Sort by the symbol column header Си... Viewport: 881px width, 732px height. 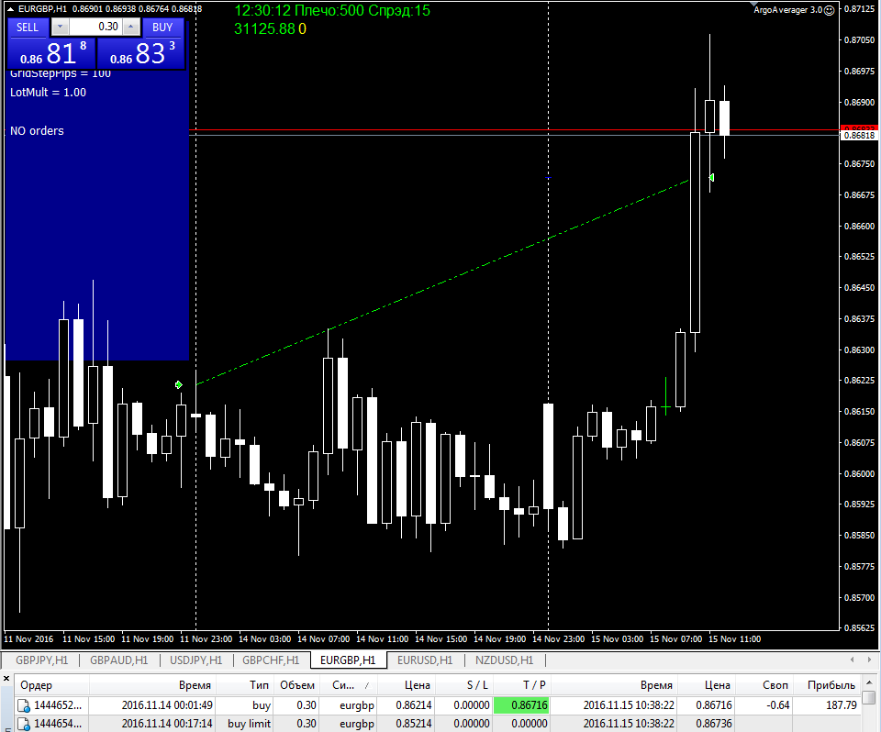tap(349, 685)
